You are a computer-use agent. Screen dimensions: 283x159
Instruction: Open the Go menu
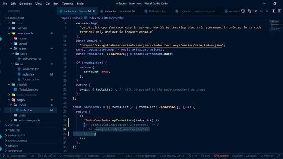coord(47,4)
